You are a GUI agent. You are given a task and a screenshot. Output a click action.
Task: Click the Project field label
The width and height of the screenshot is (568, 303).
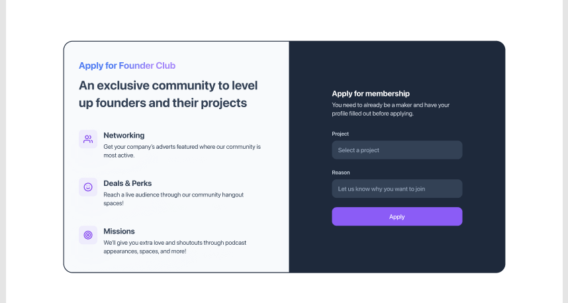[340, 134]
